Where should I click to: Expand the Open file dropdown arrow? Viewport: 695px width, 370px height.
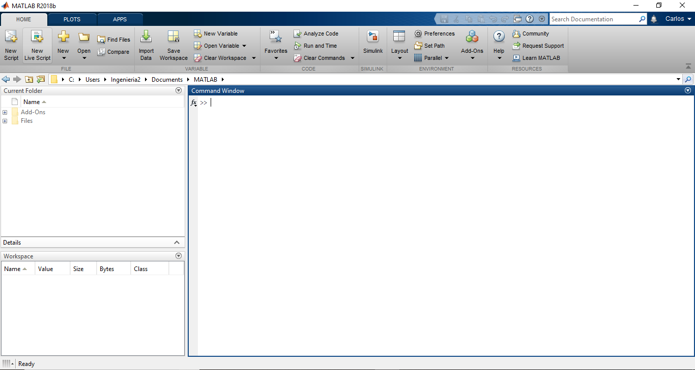84,58
